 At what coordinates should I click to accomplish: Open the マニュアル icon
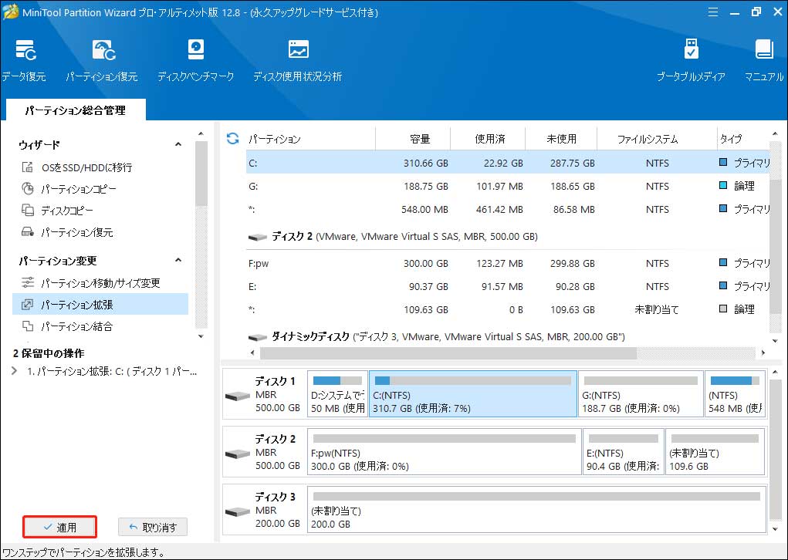tap(763, 60)
